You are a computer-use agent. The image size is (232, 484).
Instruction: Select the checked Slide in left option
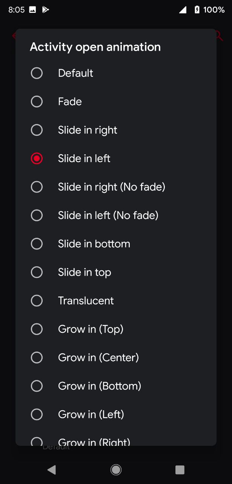[116, 158]
